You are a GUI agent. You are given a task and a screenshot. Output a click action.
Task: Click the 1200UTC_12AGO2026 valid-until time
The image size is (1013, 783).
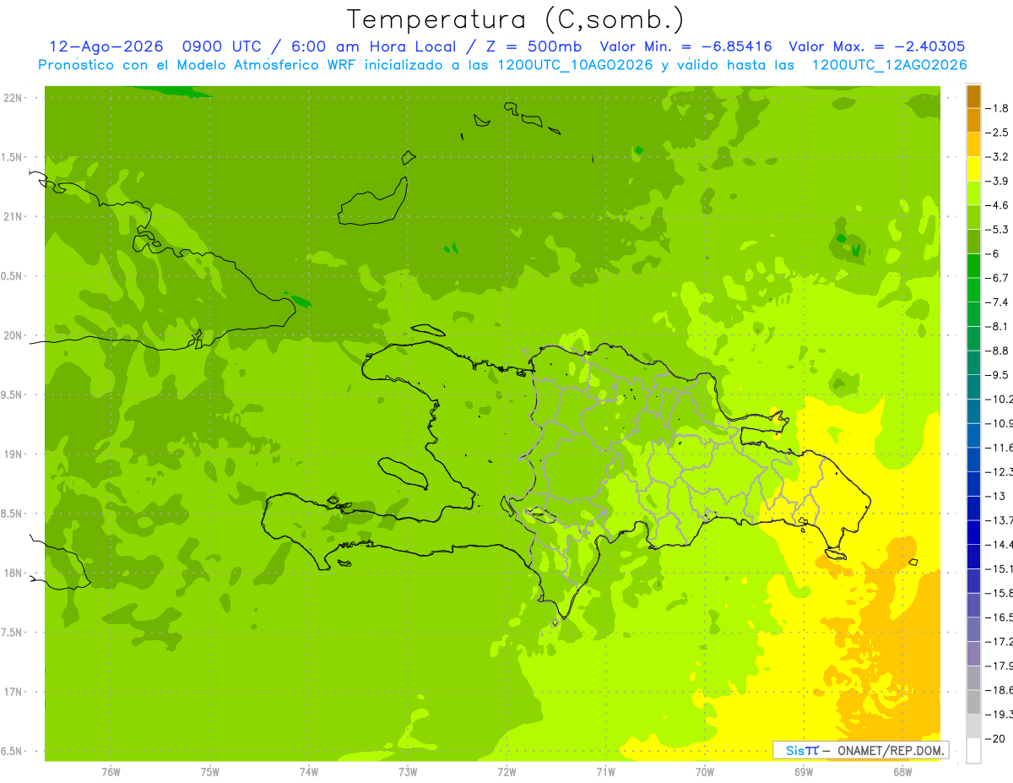coord(889,65)
